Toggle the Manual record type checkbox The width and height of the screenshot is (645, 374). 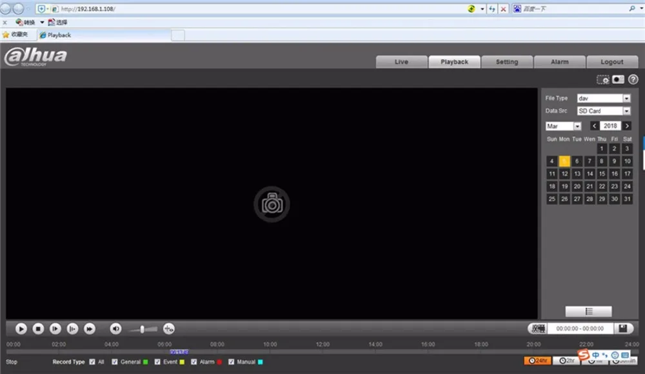(231, 362)
